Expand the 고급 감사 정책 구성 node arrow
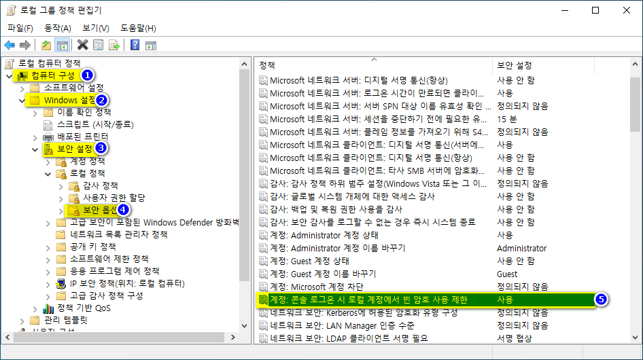 coord(48,296)
